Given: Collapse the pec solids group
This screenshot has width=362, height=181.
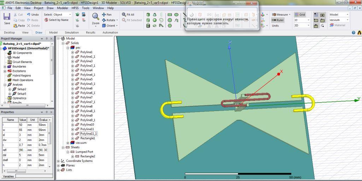Looking at the screenshot, I should point(68,48).
